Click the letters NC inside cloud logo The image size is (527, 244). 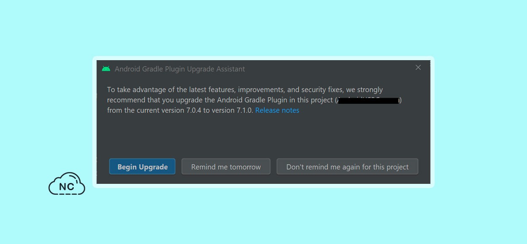(x=67, y=187)
